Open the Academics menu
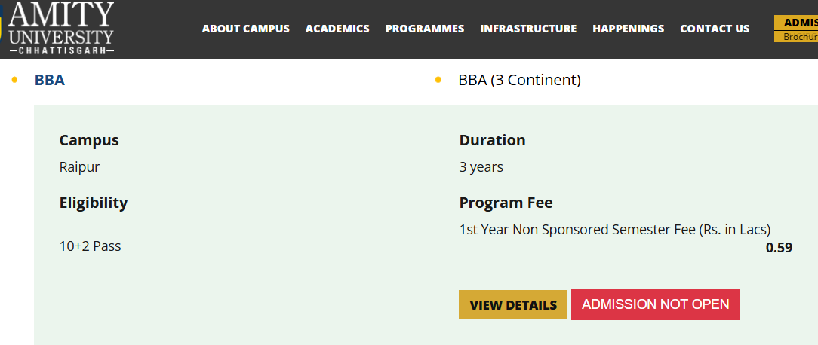Viewport: 818px width, 345px height. [x=337, y=29]
